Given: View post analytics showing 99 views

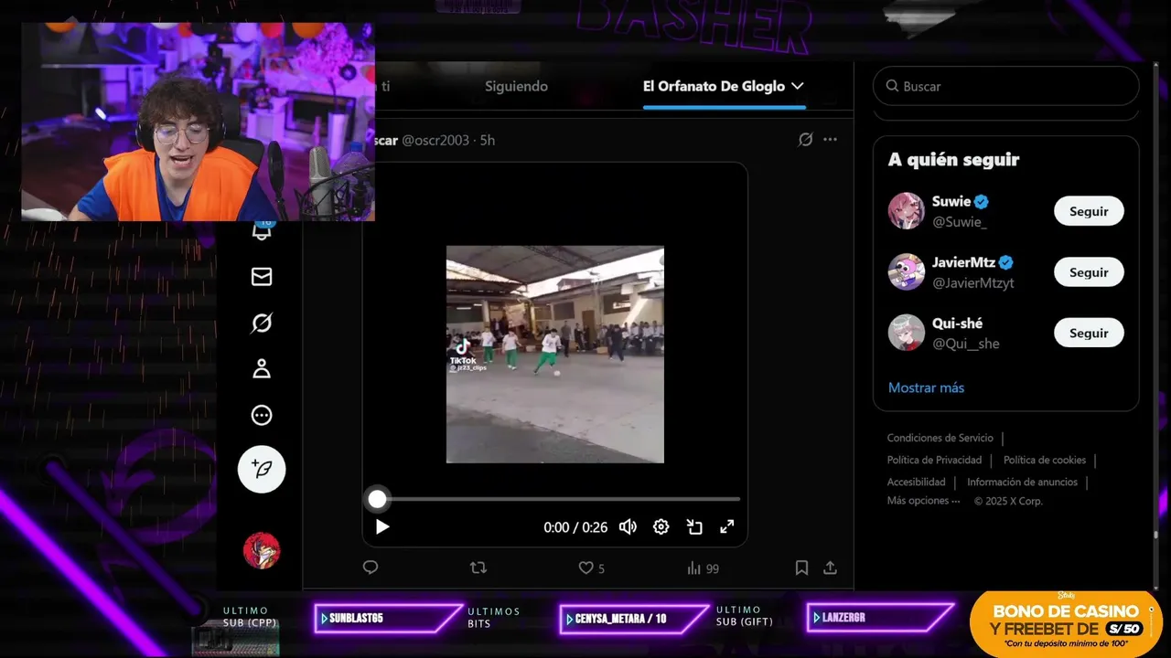Looking at the screenshot, I should tap(703, 568).
